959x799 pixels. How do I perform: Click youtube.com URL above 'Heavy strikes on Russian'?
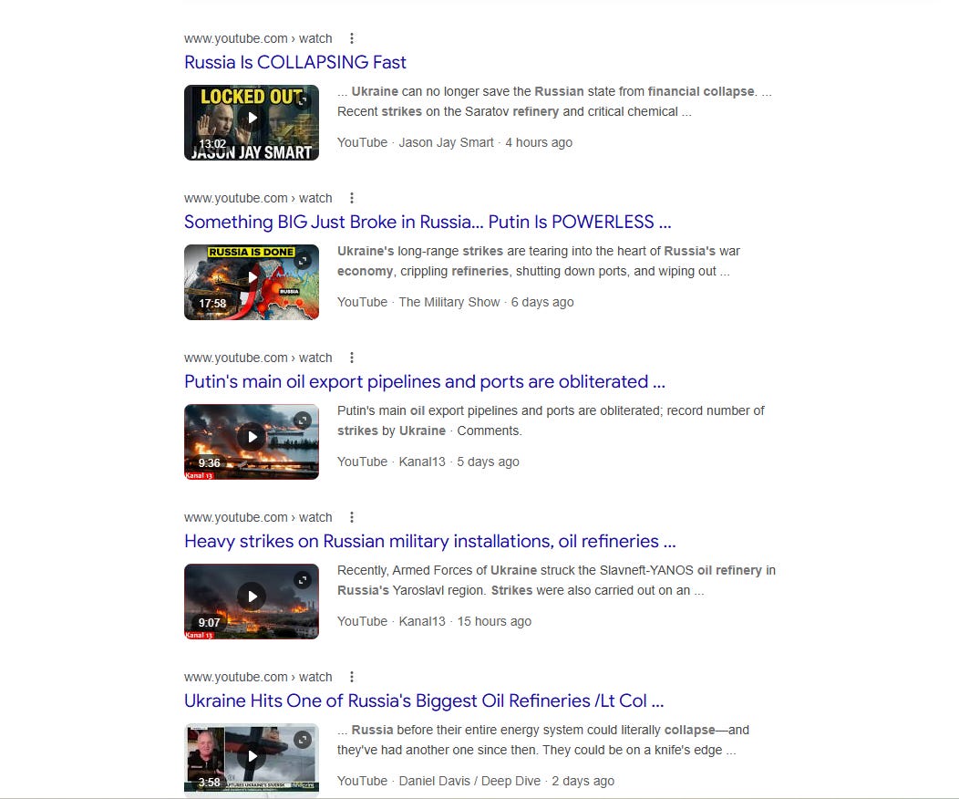(258, 517)
